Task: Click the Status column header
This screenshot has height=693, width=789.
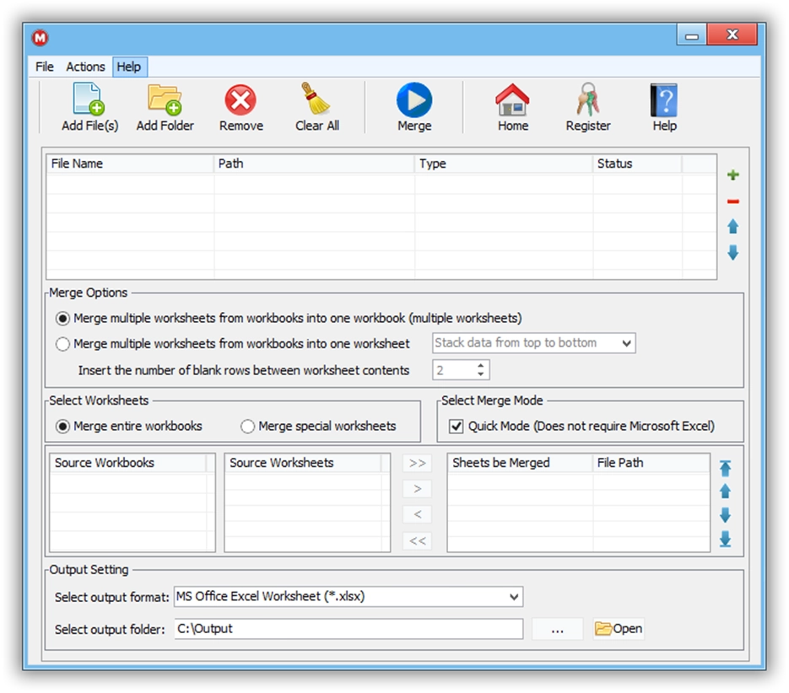Action: 637,164
